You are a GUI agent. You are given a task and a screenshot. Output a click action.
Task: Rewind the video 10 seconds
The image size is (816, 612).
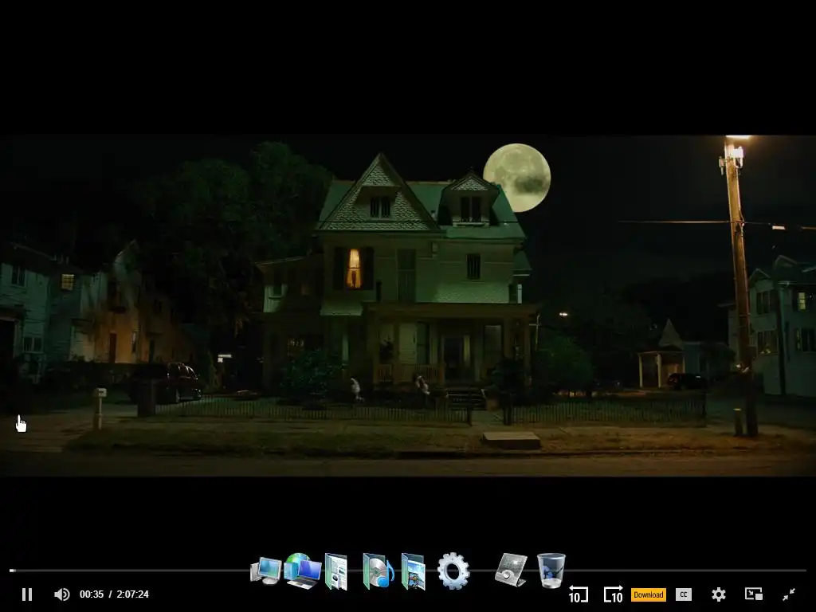click(x=579, y=594)
